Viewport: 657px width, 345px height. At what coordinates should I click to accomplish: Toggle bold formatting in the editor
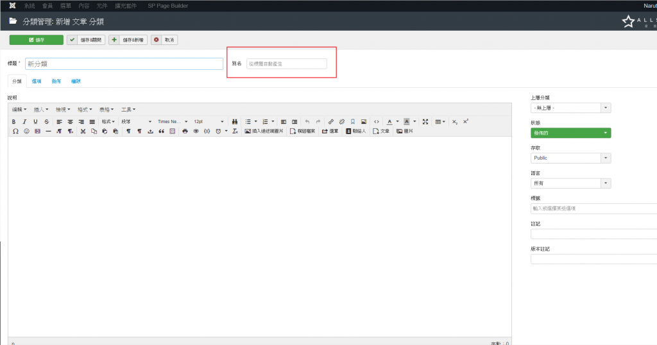pyautogui.click(x=14, y=121)
